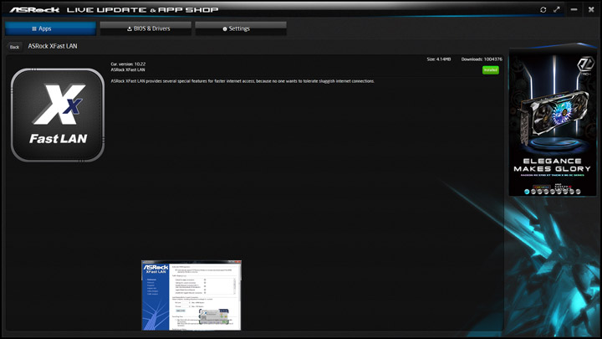Close the App Shop window

coord(591,9)
